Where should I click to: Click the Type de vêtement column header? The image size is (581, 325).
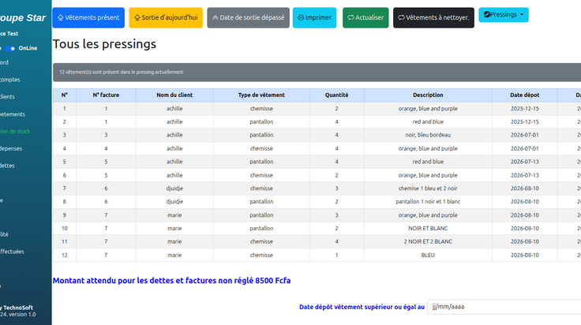coord(261,95)
